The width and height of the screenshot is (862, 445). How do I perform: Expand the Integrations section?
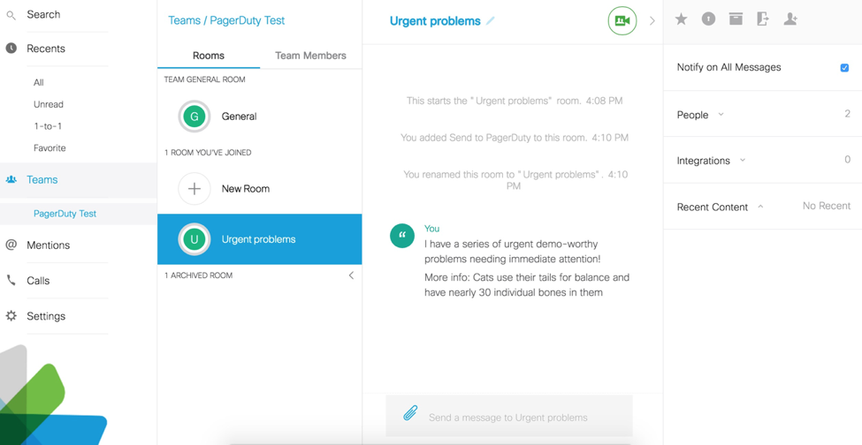point(742,161)
